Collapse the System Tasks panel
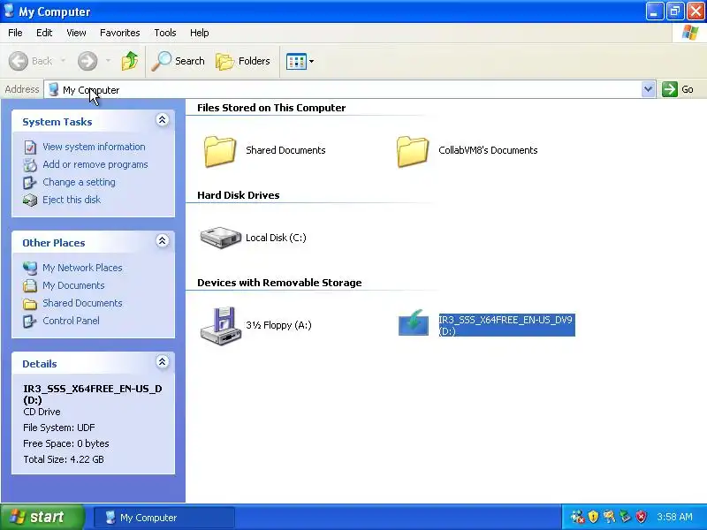This screenshot has height=530, width=707. (x=163, y=120)
